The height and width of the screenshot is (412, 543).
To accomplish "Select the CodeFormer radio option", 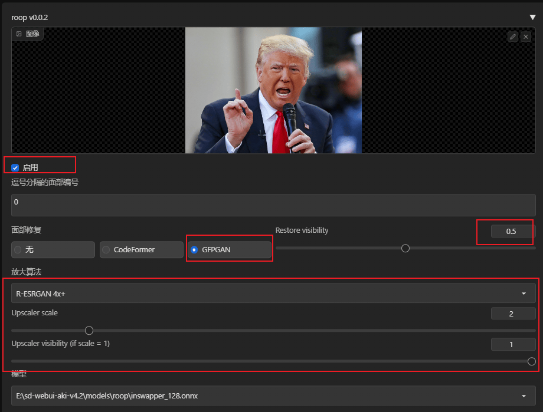I will pyautogui.click(x=141, y=250).
